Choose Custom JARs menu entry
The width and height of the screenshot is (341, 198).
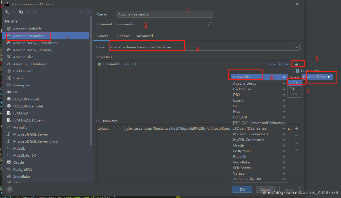pos(313,71)
